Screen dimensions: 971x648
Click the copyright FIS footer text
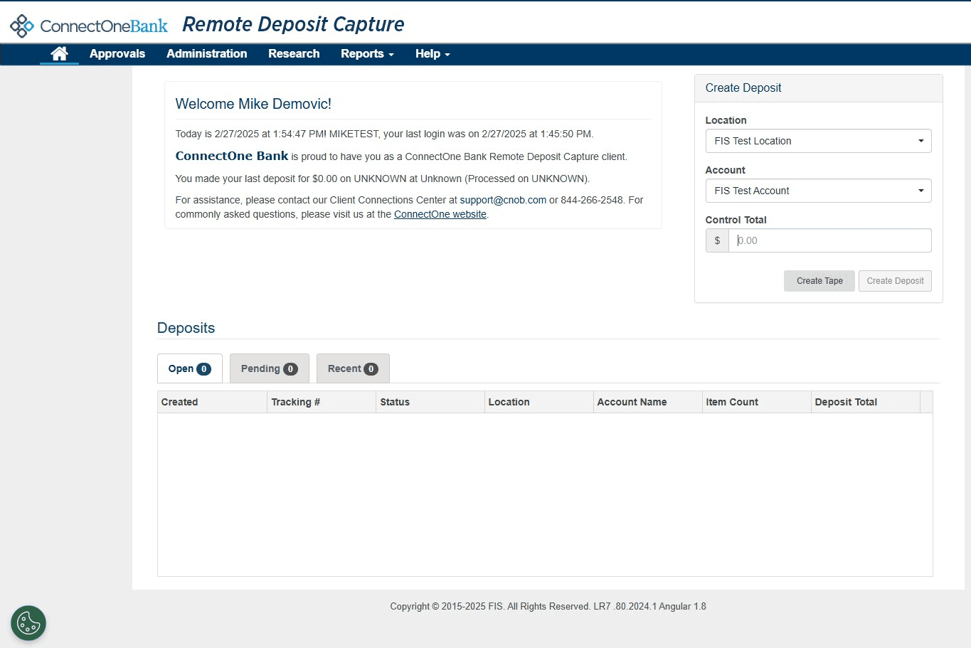(548, 607)
